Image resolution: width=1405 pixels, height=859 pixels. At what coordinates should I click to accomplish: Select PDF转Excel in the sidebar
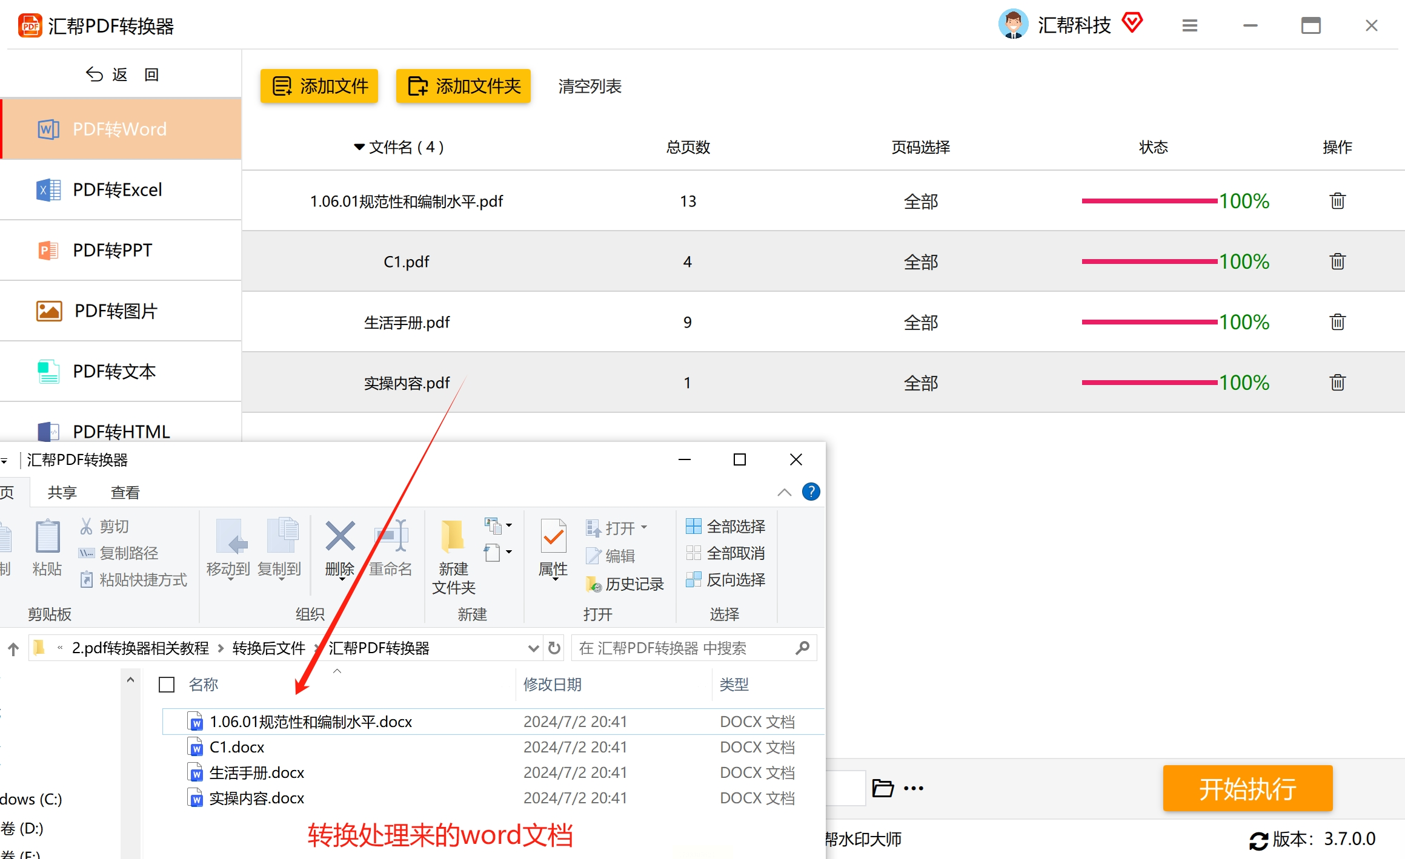click(x=117, y=189)
